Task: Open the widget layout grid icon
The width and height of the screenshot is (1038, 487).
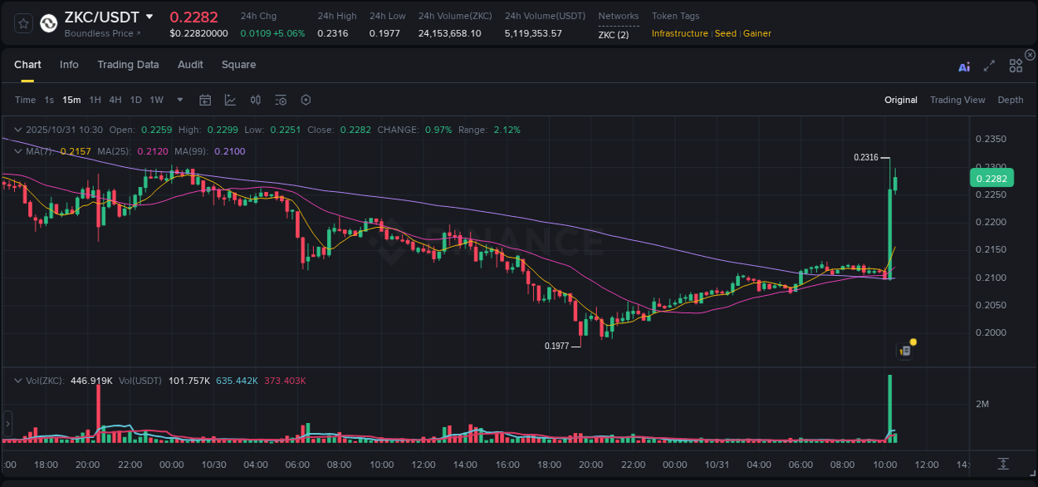Action: click(x=1015, y=65)
